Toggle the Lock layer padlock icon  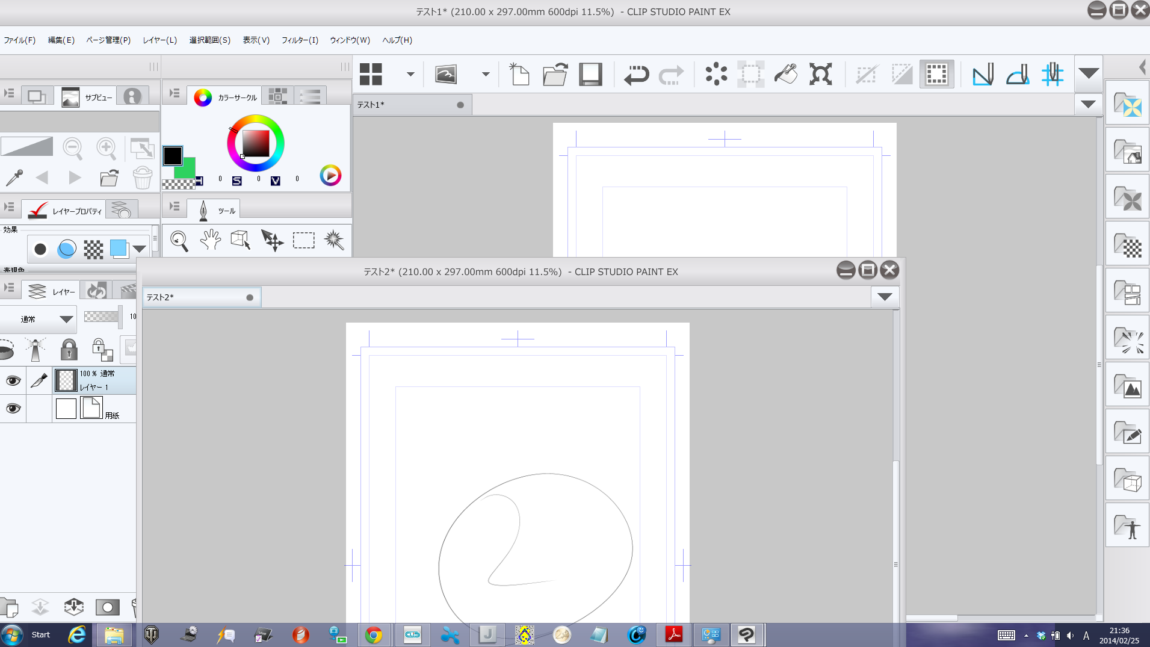[69, 349]
